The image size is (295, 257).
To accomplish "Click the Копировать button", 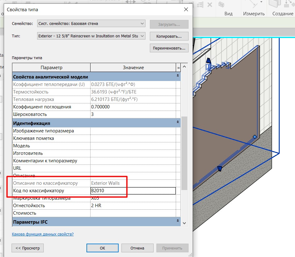I will (x=169, y=36).
